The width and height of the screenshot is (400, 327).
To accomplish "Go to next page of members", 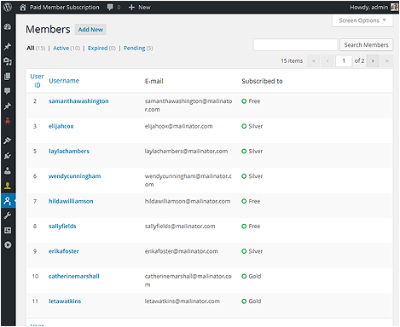I will click(x=373, y=60).
